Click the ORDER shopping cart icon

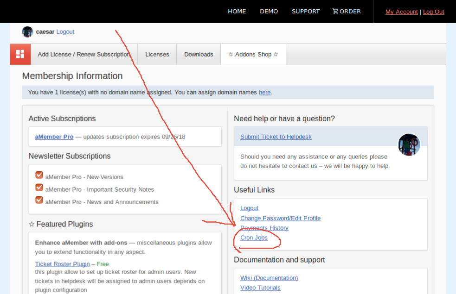point(335,11)
